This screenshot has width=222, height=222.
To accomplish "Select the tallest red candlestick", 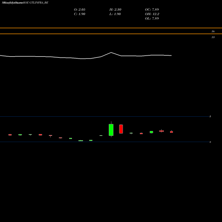I will tap(121, 129).
